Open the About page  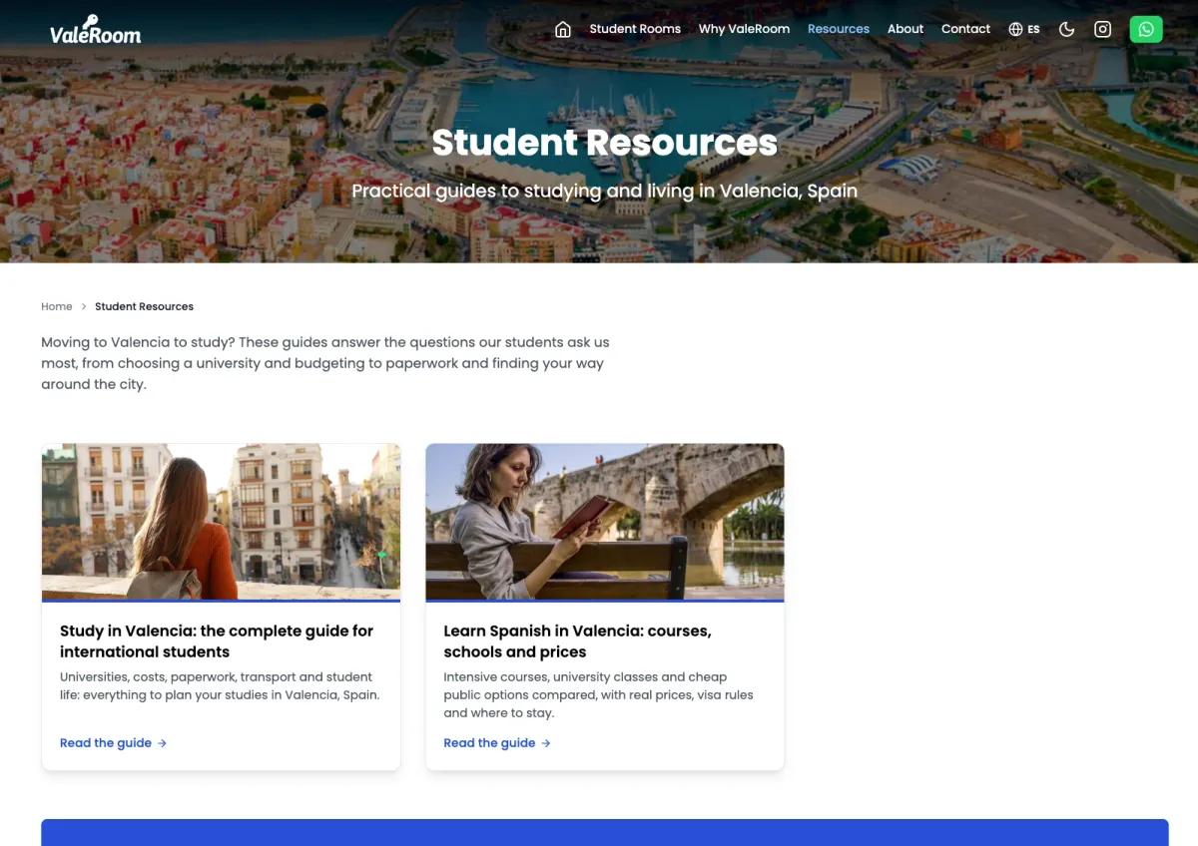pyautogui.click(x=905, y=29)
